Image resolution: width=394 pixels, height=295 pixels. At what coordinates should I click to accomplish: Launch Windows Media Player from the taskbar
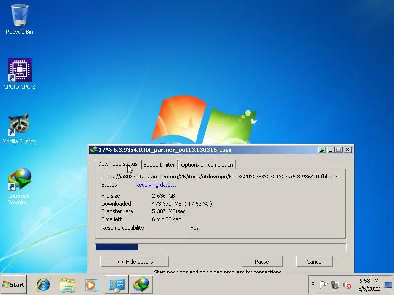[91, 285]
